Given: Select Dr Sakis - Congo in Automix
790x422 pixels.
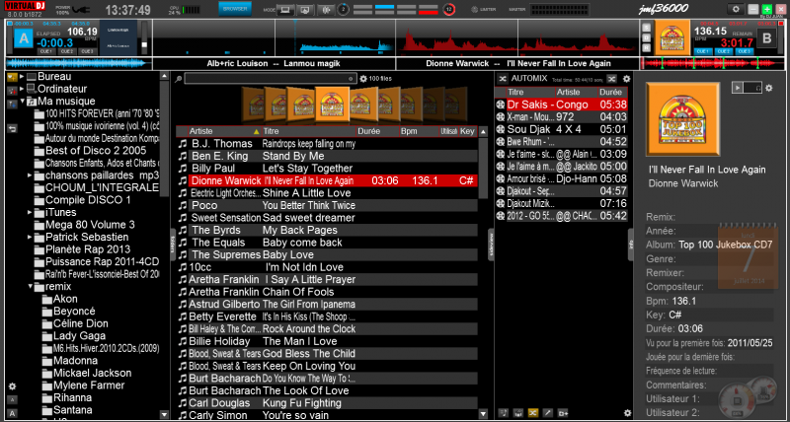Looking at the screenshot, I should pyautogui.click(x=553, y=104).
